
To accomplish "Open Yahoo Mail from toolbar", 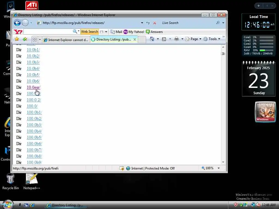I will point(116,32).
